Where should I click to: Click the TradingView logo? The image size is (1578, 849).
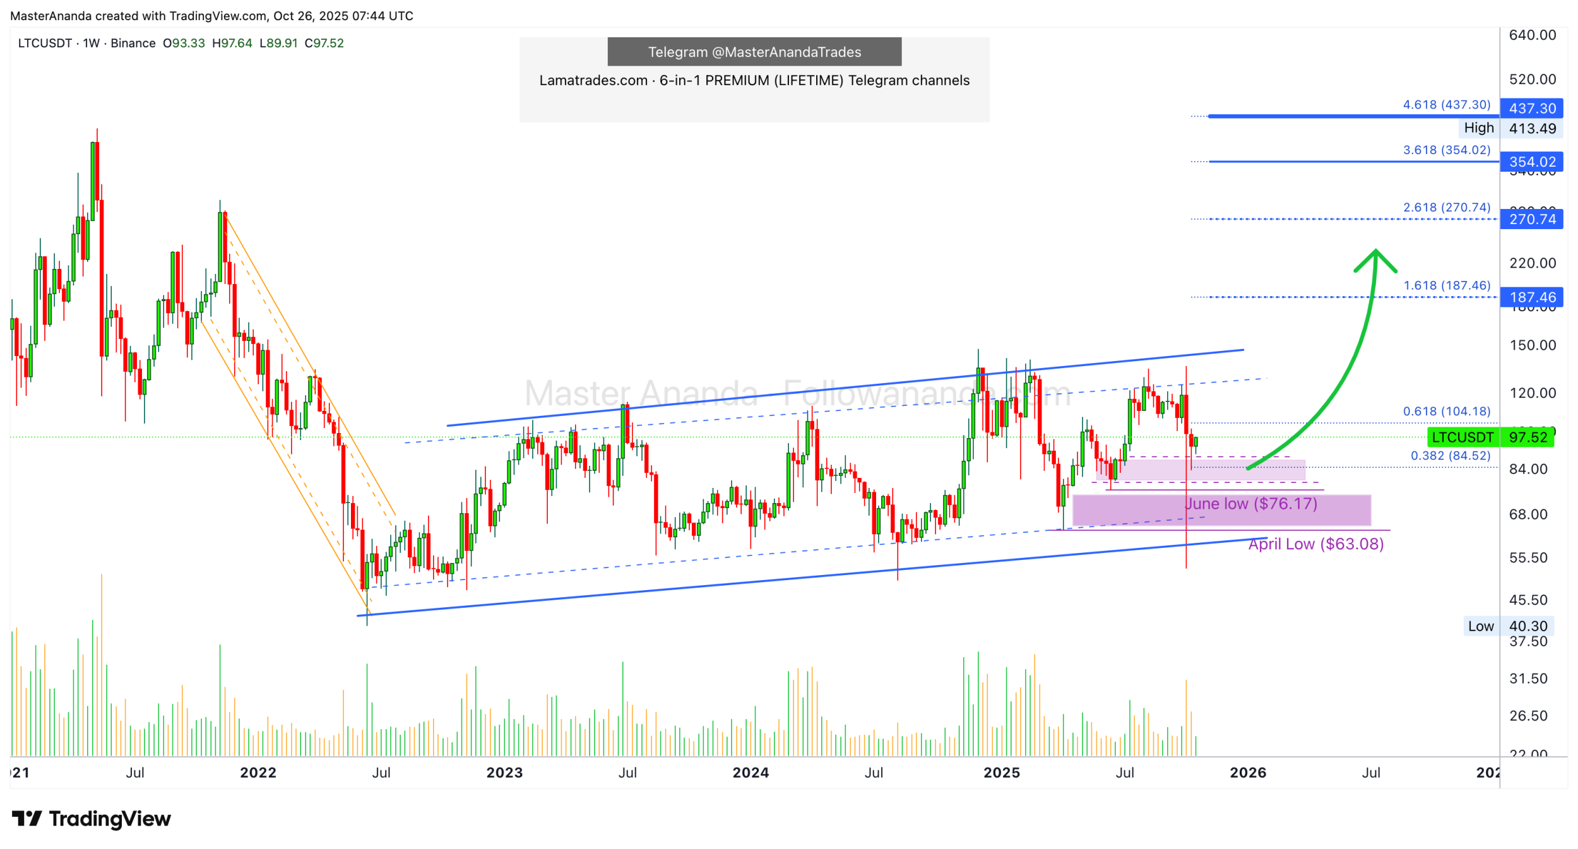point(92,819)
